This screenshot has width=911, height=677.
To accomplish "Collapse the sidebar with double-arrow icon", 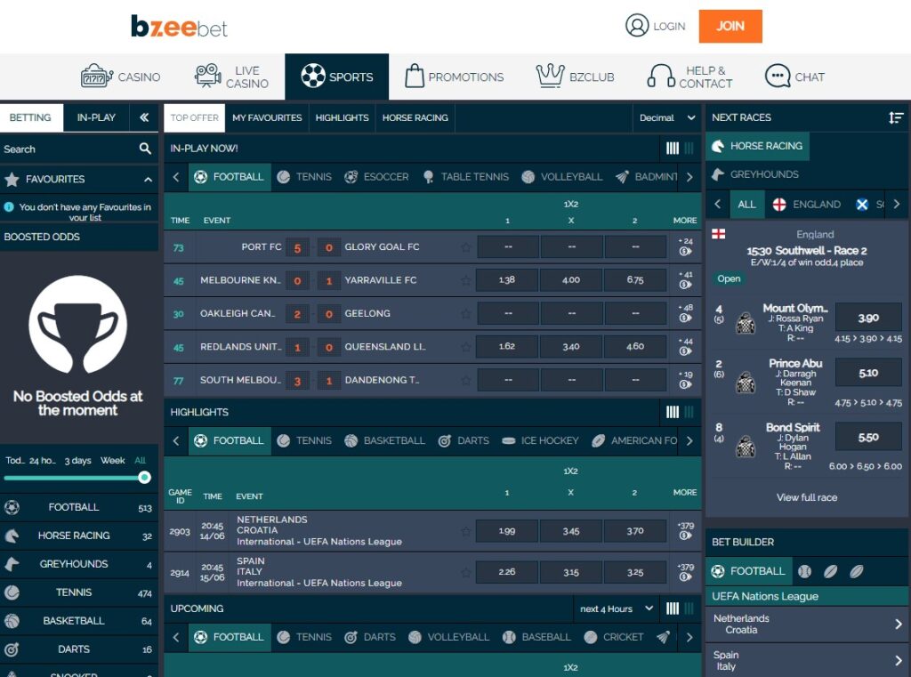I will click(144, 117).
